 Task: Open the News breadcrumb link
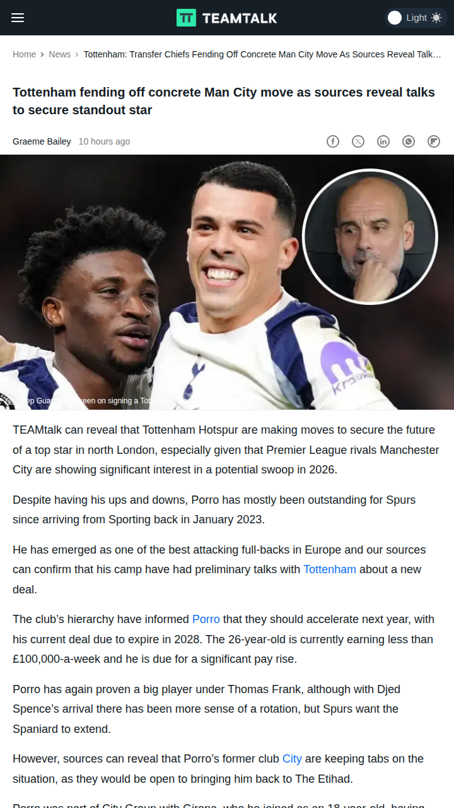[x=60, y=54]
